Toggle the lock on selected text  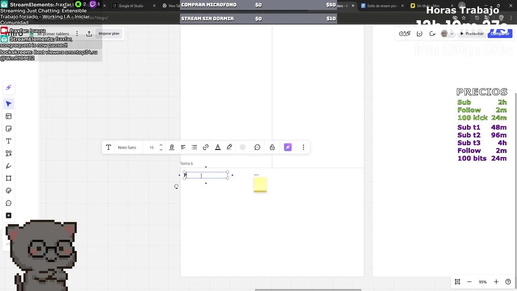(272, 148)
